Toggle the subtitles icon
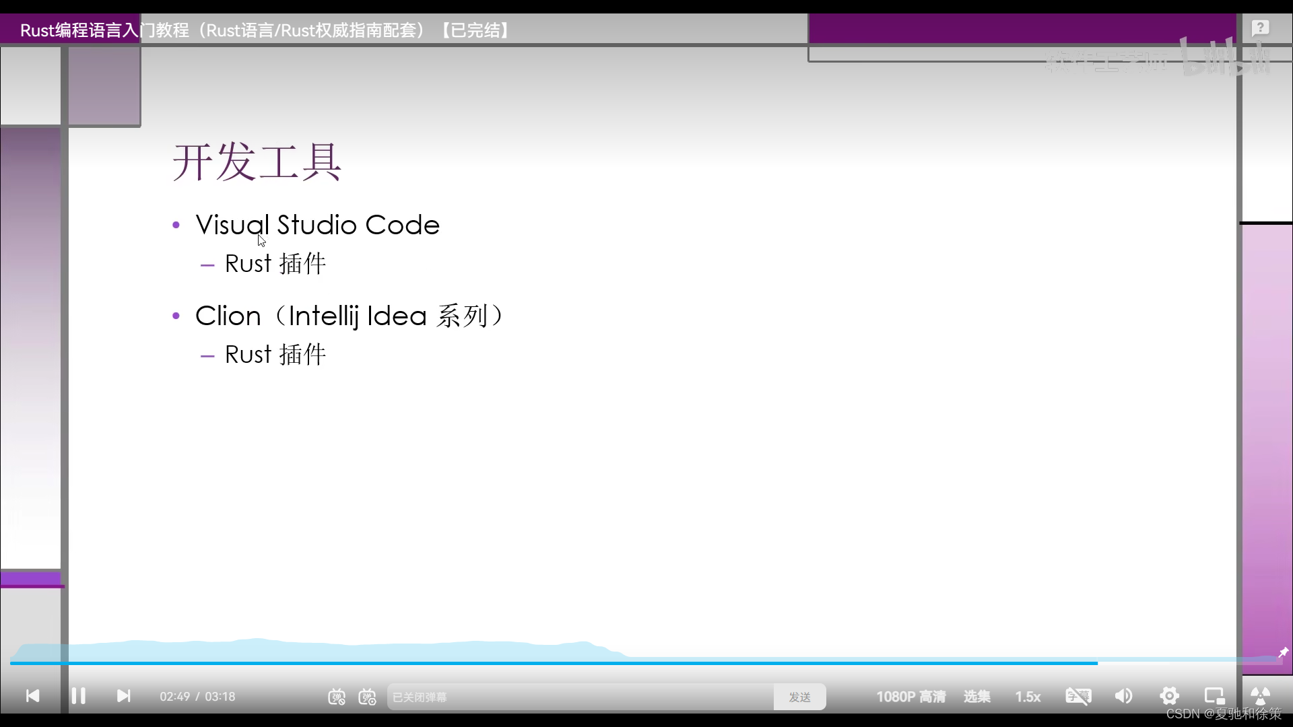 pos(1078,696)
